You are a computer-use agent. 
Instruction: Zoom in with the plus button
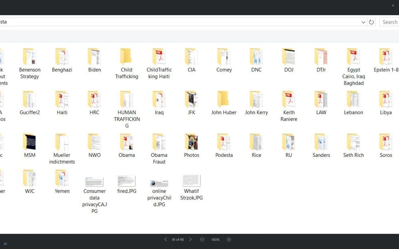coord(229,239)
